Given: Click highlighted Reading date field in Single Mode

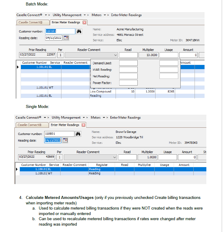Looking at the screenshot, I should pos(53,140).
